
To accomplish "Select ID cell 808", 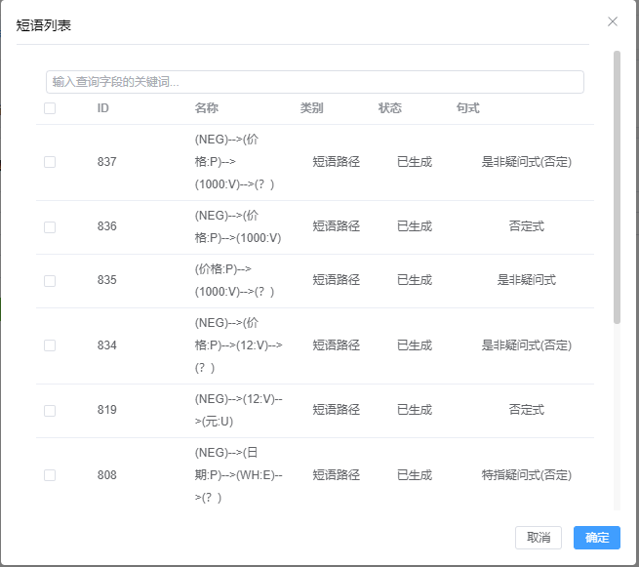I will (106, 475).
